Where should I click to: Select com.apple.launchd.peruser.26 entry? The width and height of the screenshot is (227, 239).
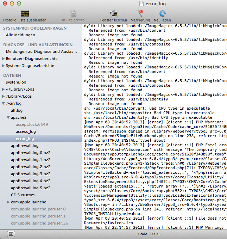point(39,223)
